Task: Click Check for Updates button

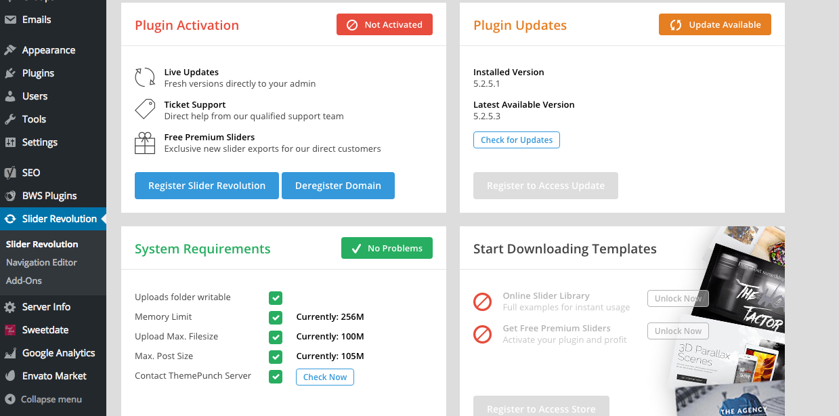Action: pyautogui.click(x=517, y=140)
